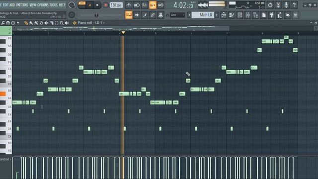Click the main pitch knob
The image size is (318, 179).
tap(72, 14)
